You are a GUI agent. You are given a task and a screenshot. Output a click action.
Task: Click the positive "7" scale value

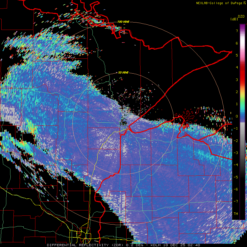coord(237,31)
